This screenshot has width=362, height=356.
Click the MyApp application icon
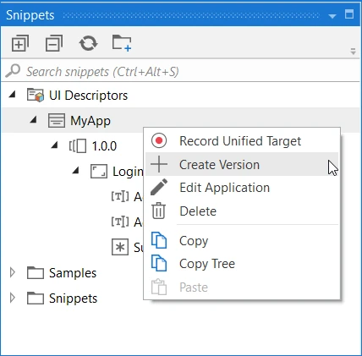[57, 121]
